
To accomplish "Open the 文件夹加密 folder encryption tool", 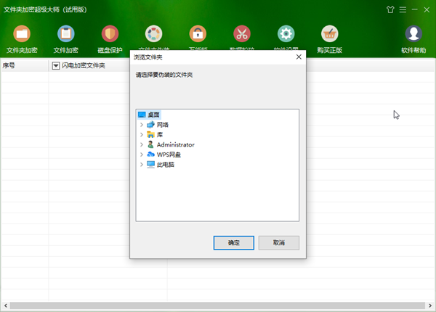I will pyautogui.click(x=22, y=39).
